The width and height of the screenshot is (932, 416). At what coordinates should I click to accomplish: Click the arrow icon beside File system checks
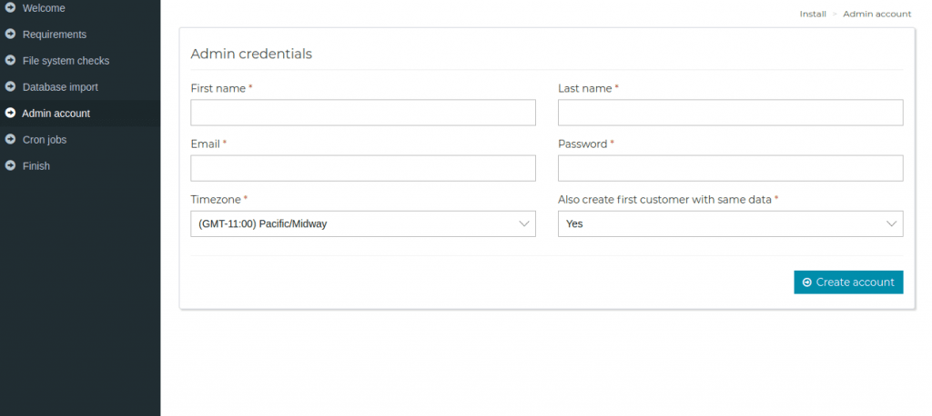[10, 61]
